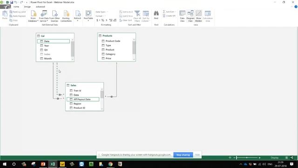Toggle Calculation Area
This screenshot has width=298, height=168.
click(x=208, y=16)
